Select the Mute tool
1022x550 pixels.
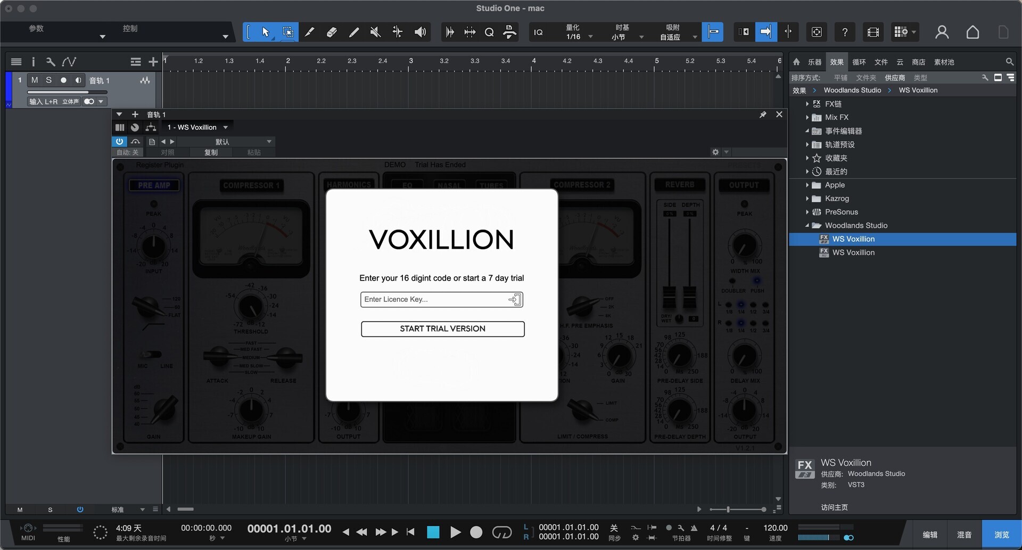click(375, 32)
